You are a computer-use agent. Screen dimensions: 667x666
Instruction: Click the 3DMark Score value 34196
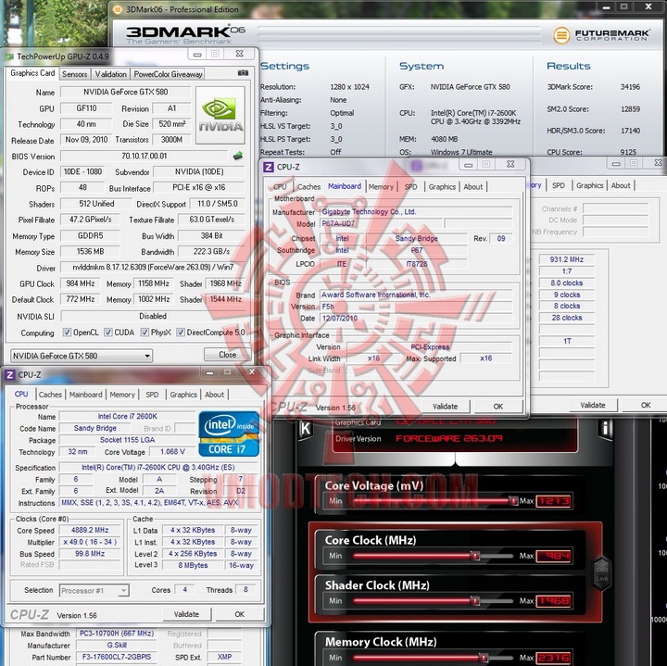630,87
